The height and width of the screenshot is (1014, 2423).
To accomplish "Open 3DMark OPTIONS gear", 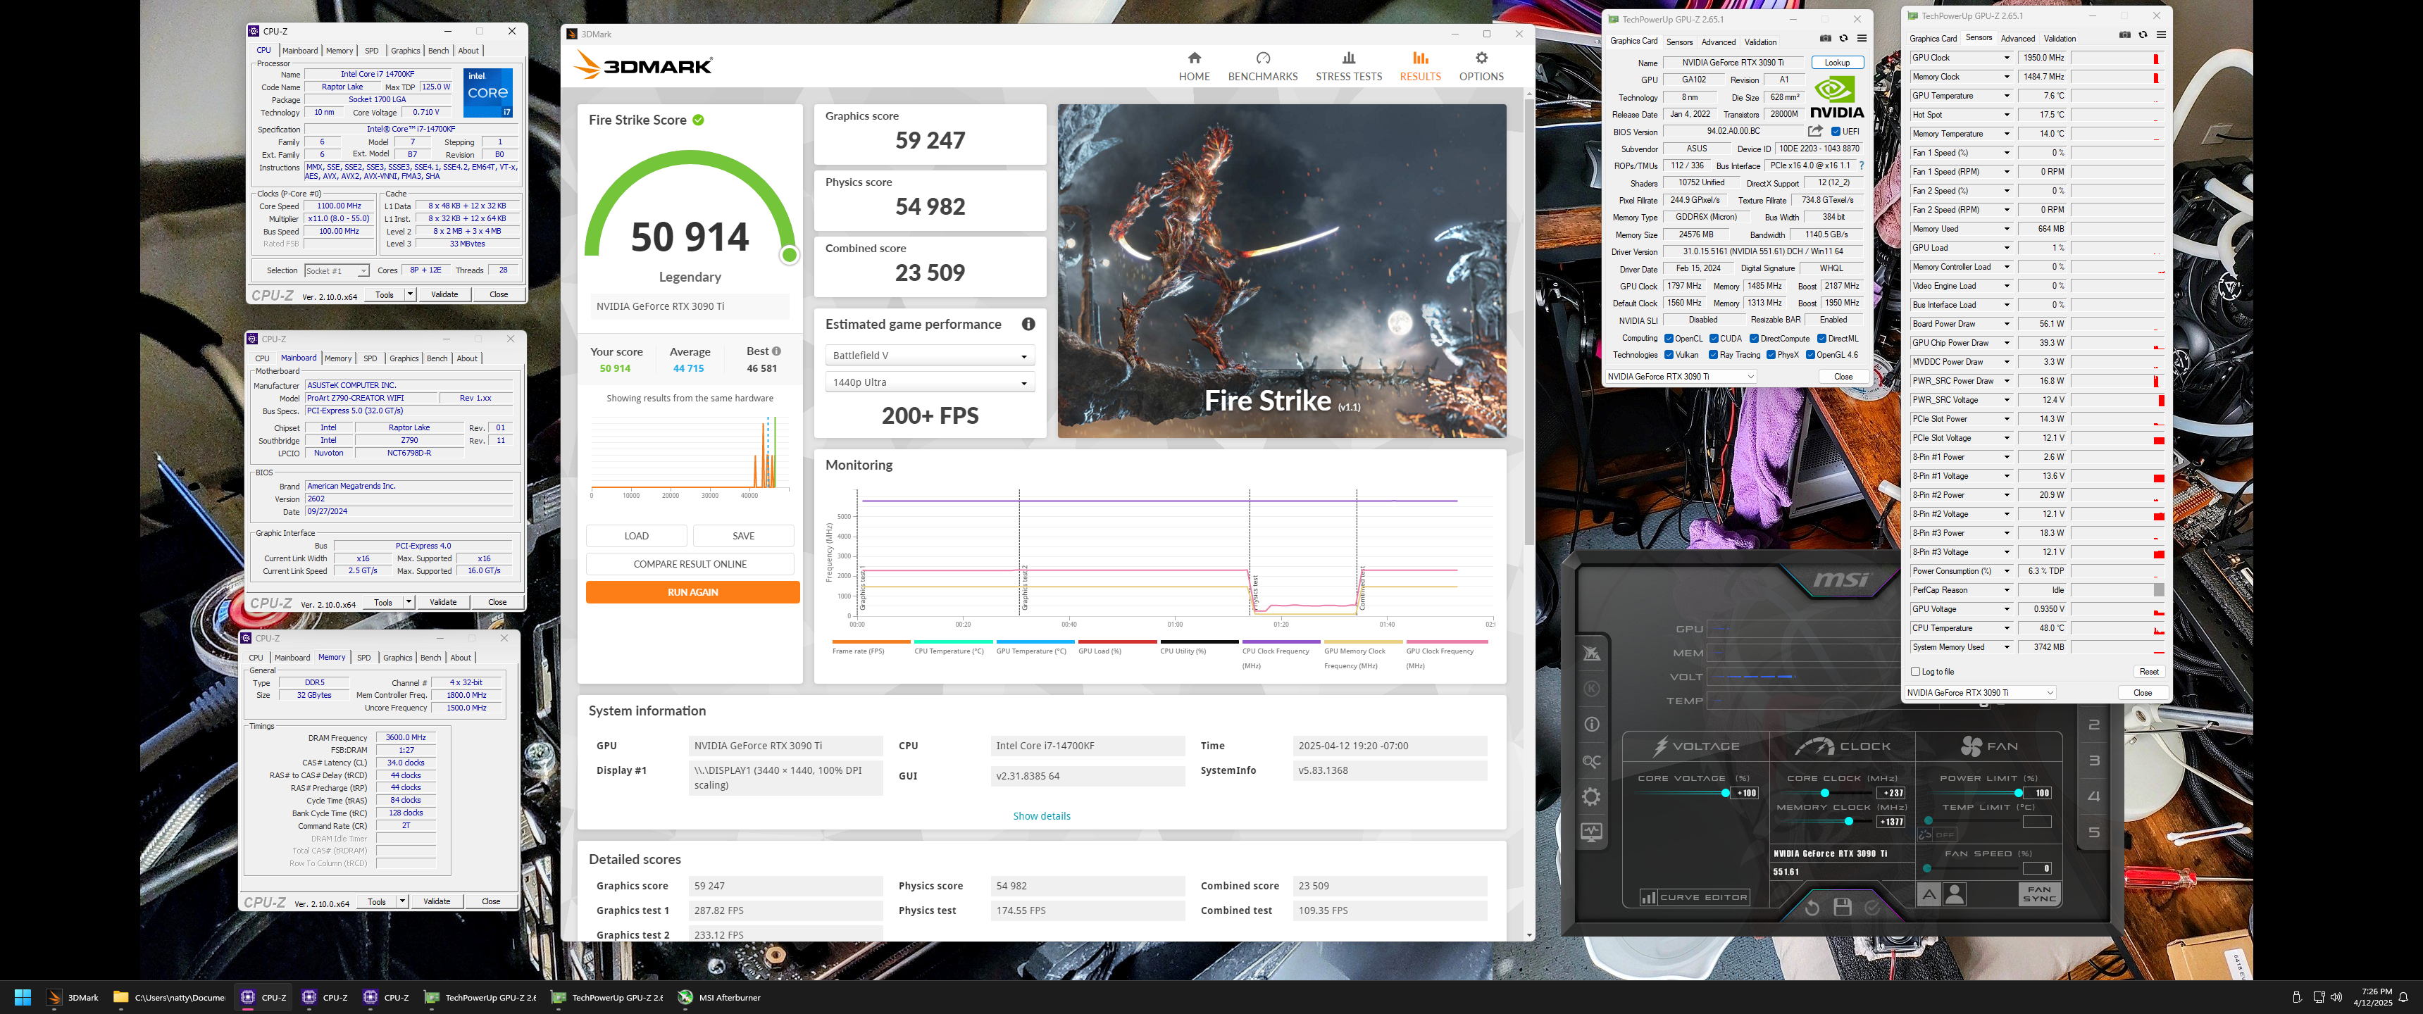I will [1481, 67].
